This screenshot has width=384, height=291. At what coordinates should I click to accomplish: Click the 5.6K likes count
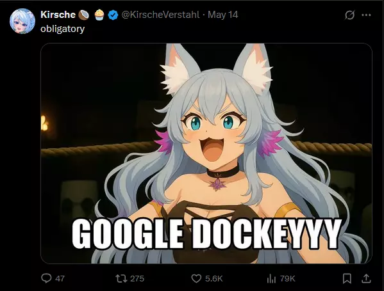[213, 279]
